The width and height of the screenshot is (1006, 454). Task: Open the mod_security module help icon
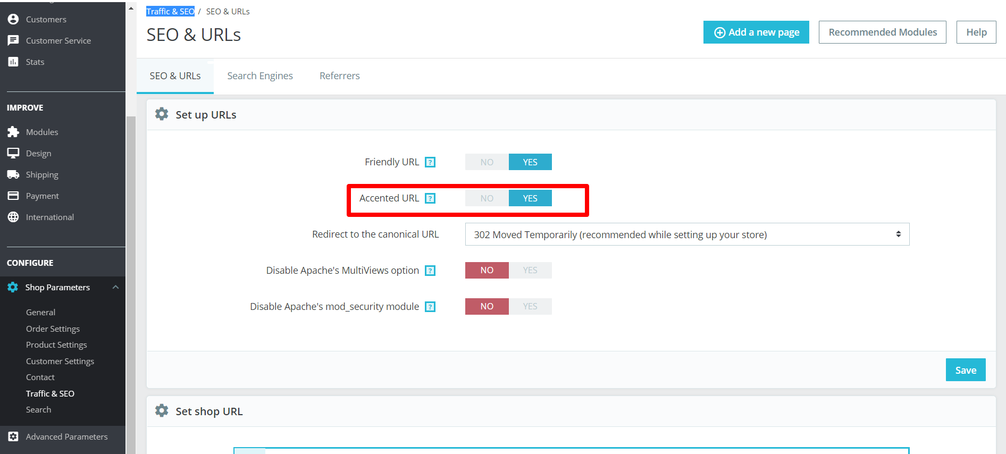[x=430, y=307]
